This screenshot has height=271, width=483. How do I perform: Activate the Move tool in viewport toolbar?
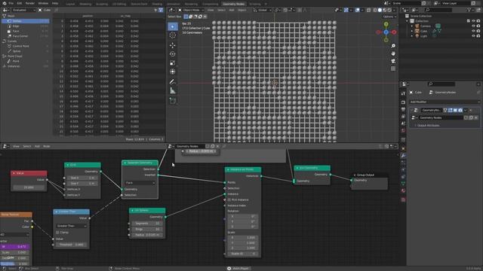pyautogui.click(x=173, y=45)
